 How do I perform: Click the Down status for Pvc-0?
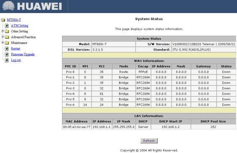226,72
